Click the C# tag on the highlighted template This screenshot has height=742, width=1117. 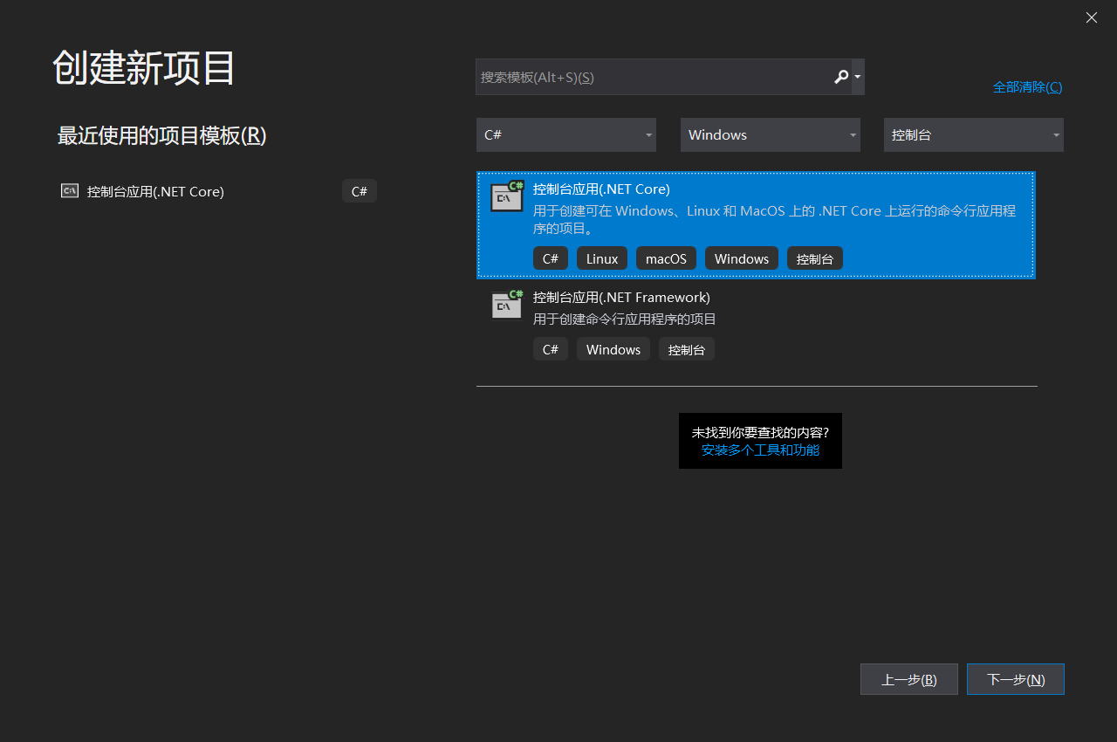coord(551,258)
